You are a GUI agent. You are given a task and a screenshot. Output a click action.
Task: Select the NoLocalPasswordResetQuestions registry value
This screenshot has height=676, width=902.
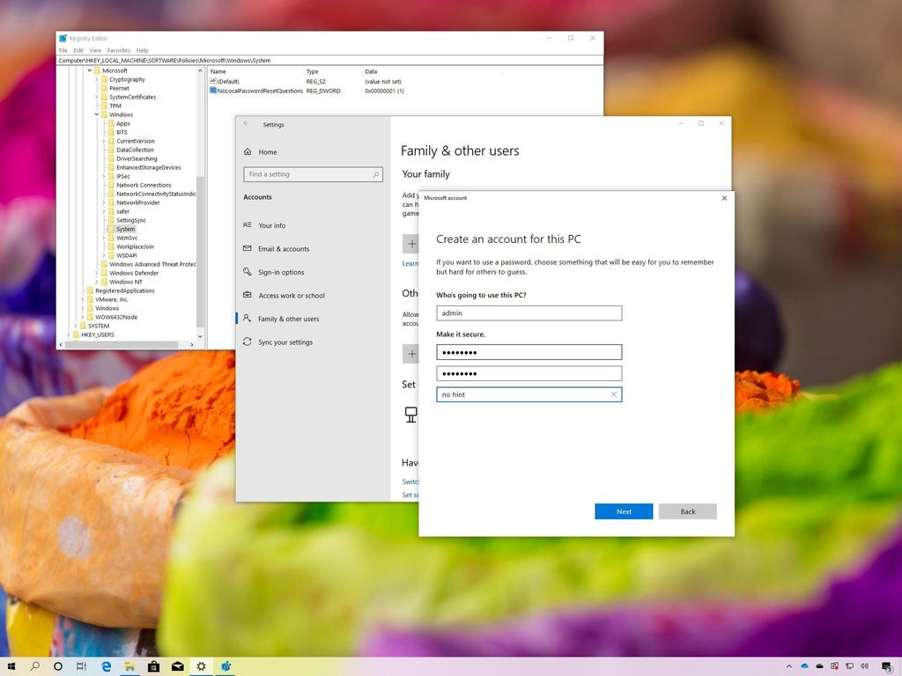(260, 91)
